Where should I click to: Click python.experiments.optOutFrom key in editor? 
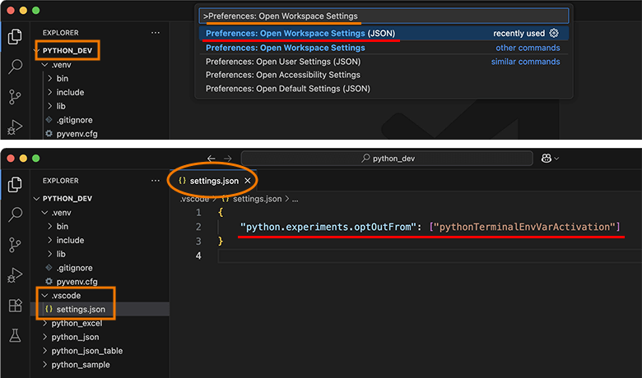coord(328,227)
